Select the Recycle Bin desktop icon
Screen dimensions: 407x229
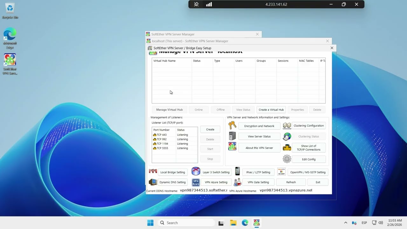10,11
